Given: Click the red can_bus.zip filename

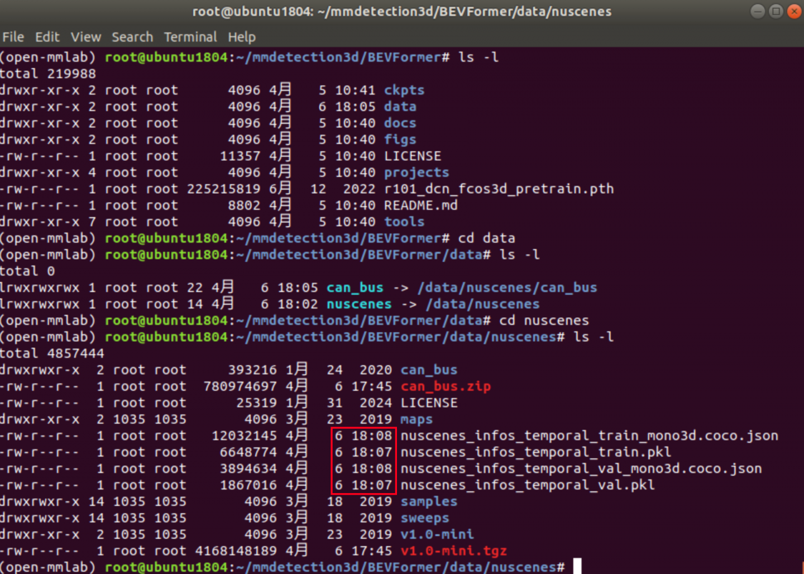Looking at the screenshot, I should point(446,386).
